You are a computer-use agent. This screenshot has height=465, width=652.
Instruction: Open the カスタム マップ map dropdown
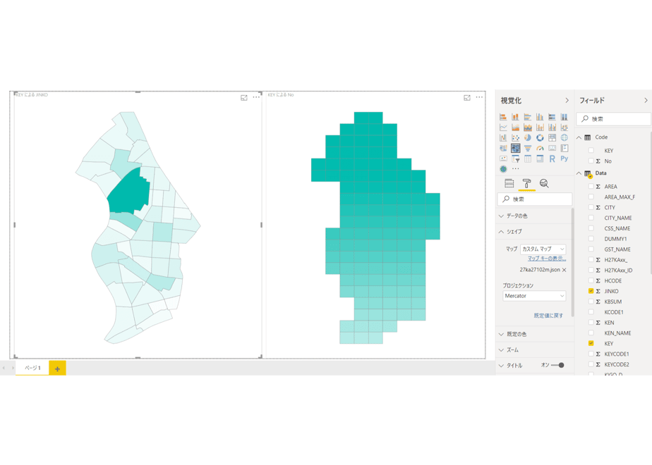[x=543, y=249]
